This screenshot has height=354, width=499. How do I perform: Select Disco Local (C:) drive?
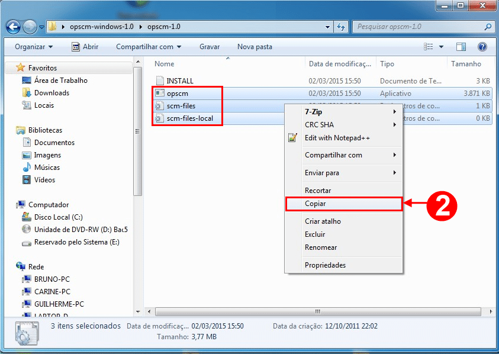pos(58,217)
